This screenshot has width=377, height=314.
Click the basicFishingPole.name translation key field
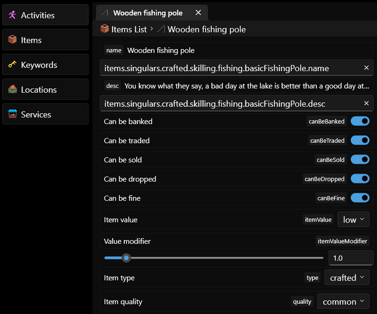point(236,68)
